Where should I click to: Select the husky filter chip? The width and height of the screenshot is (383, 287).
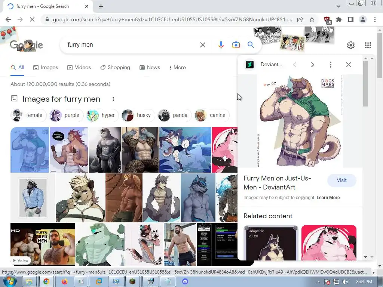(x=138, y=115)
